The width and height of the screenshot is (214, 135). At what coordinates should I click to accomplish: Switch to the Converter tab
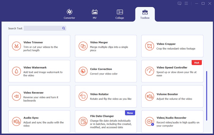(69, 14)
